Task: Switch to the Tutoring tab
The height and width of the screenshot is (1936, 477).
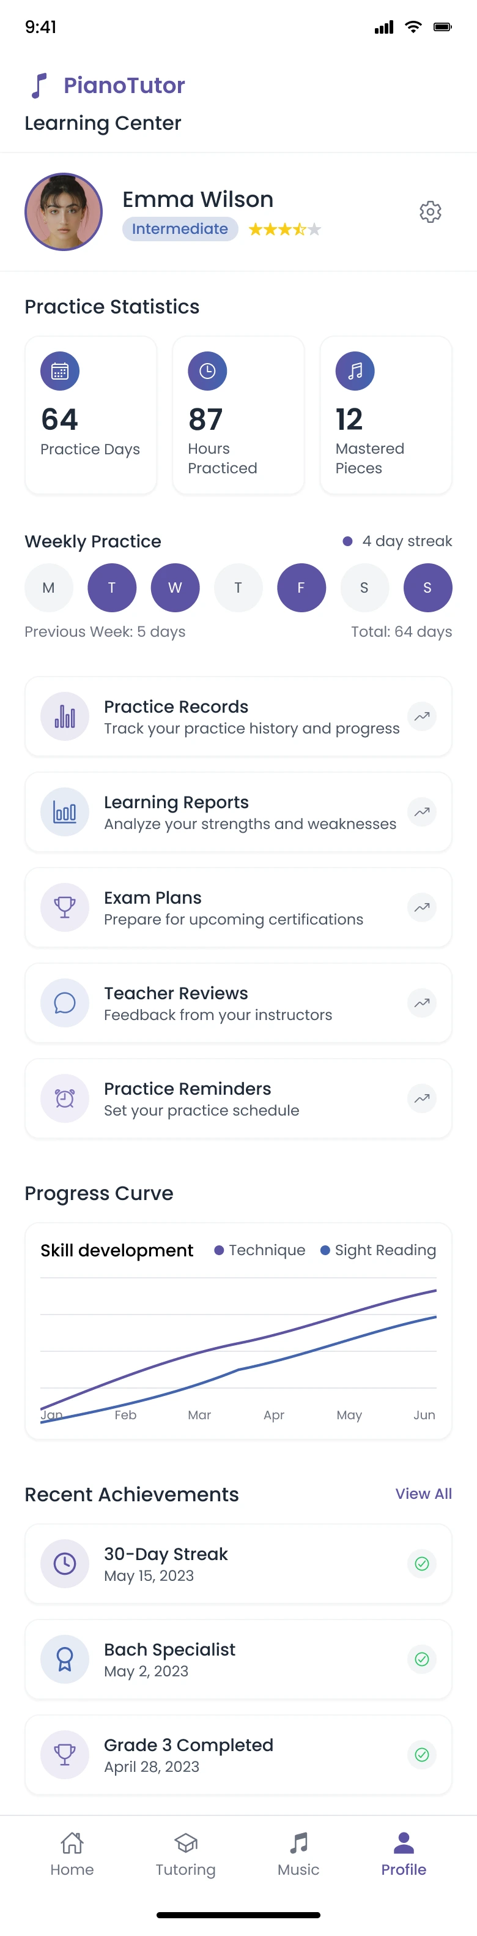Action: point(185,1854)
